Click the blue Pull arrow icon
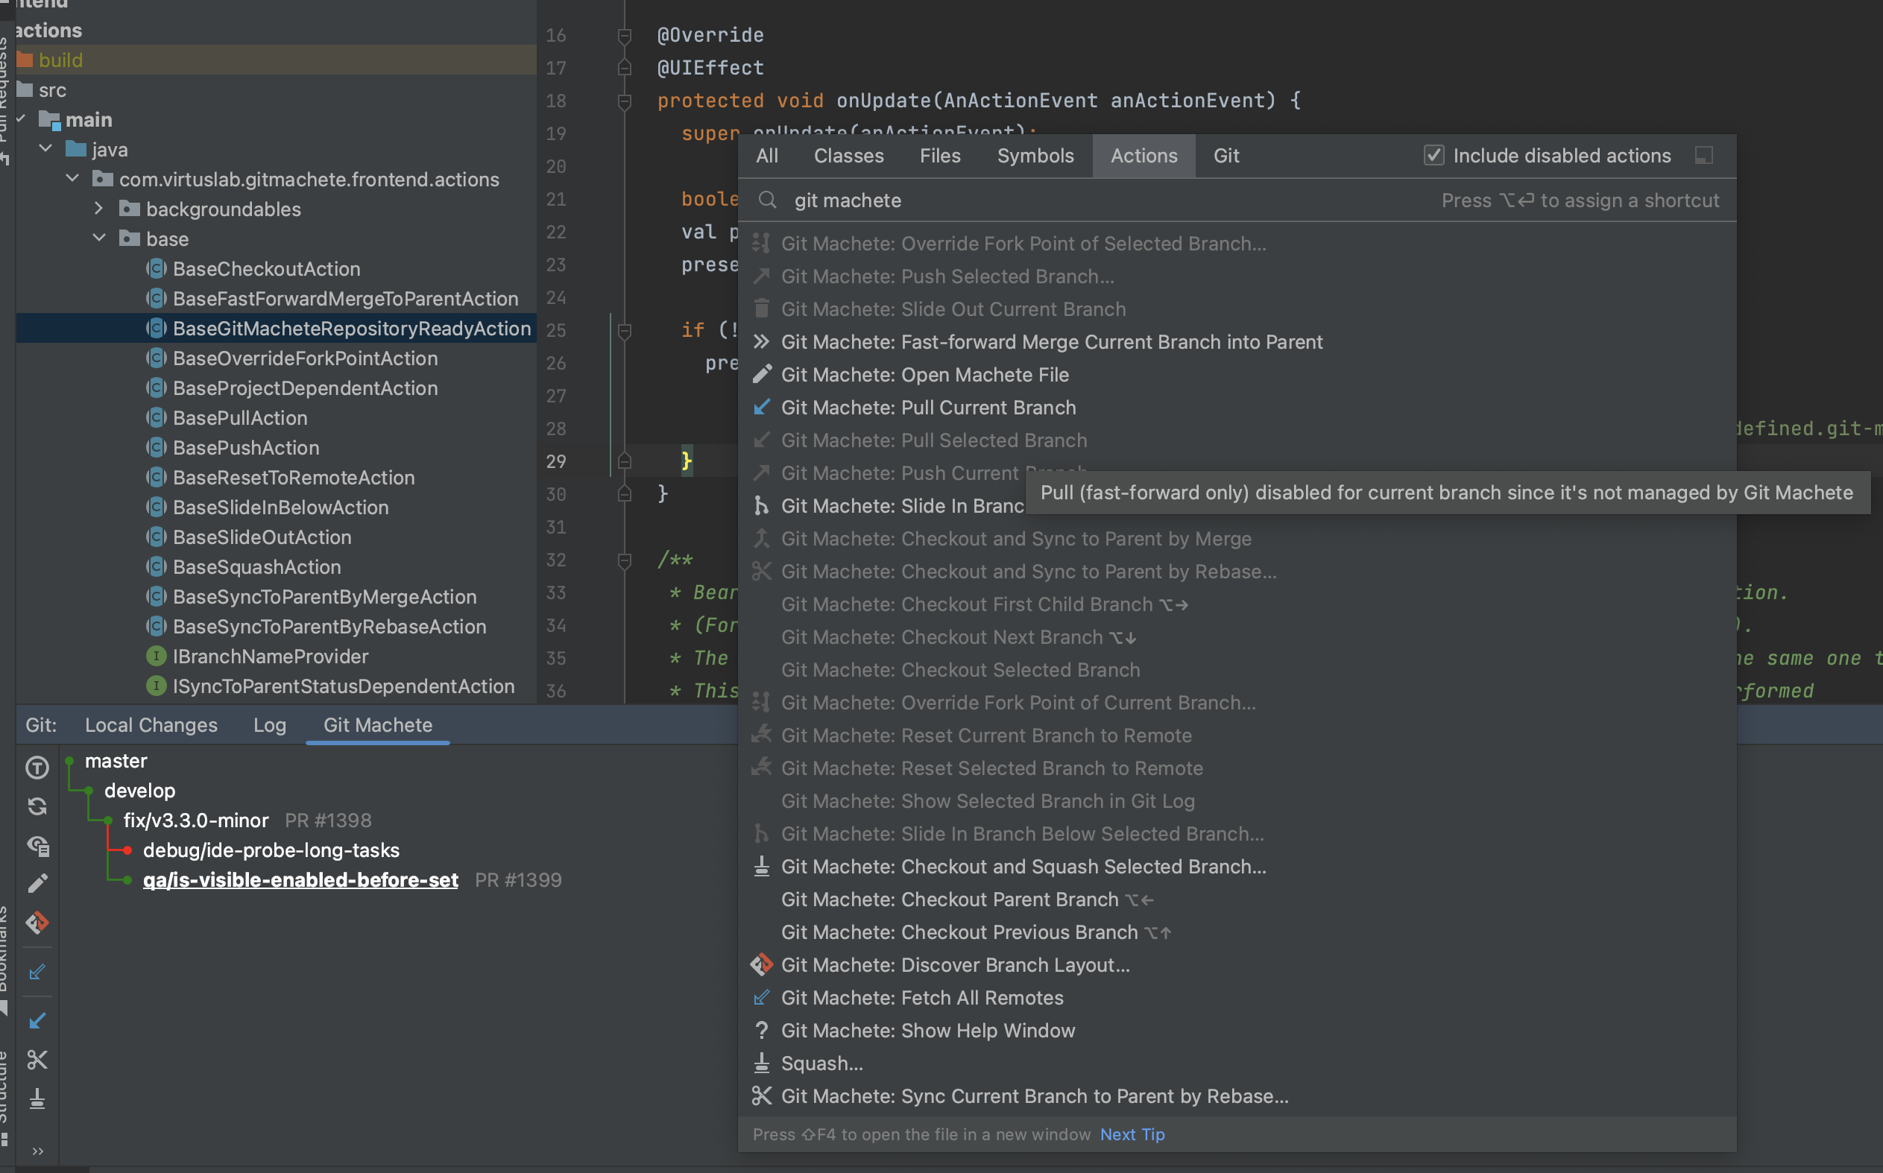The width and height of the screenshot is (1883, 1173). pyautogui.click(x=37, y=1020)
